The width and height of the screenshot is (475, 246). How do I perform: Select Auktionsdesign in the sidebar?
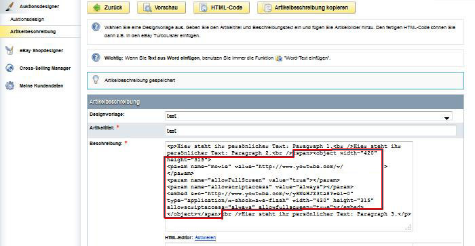click(x=27, y=19)
